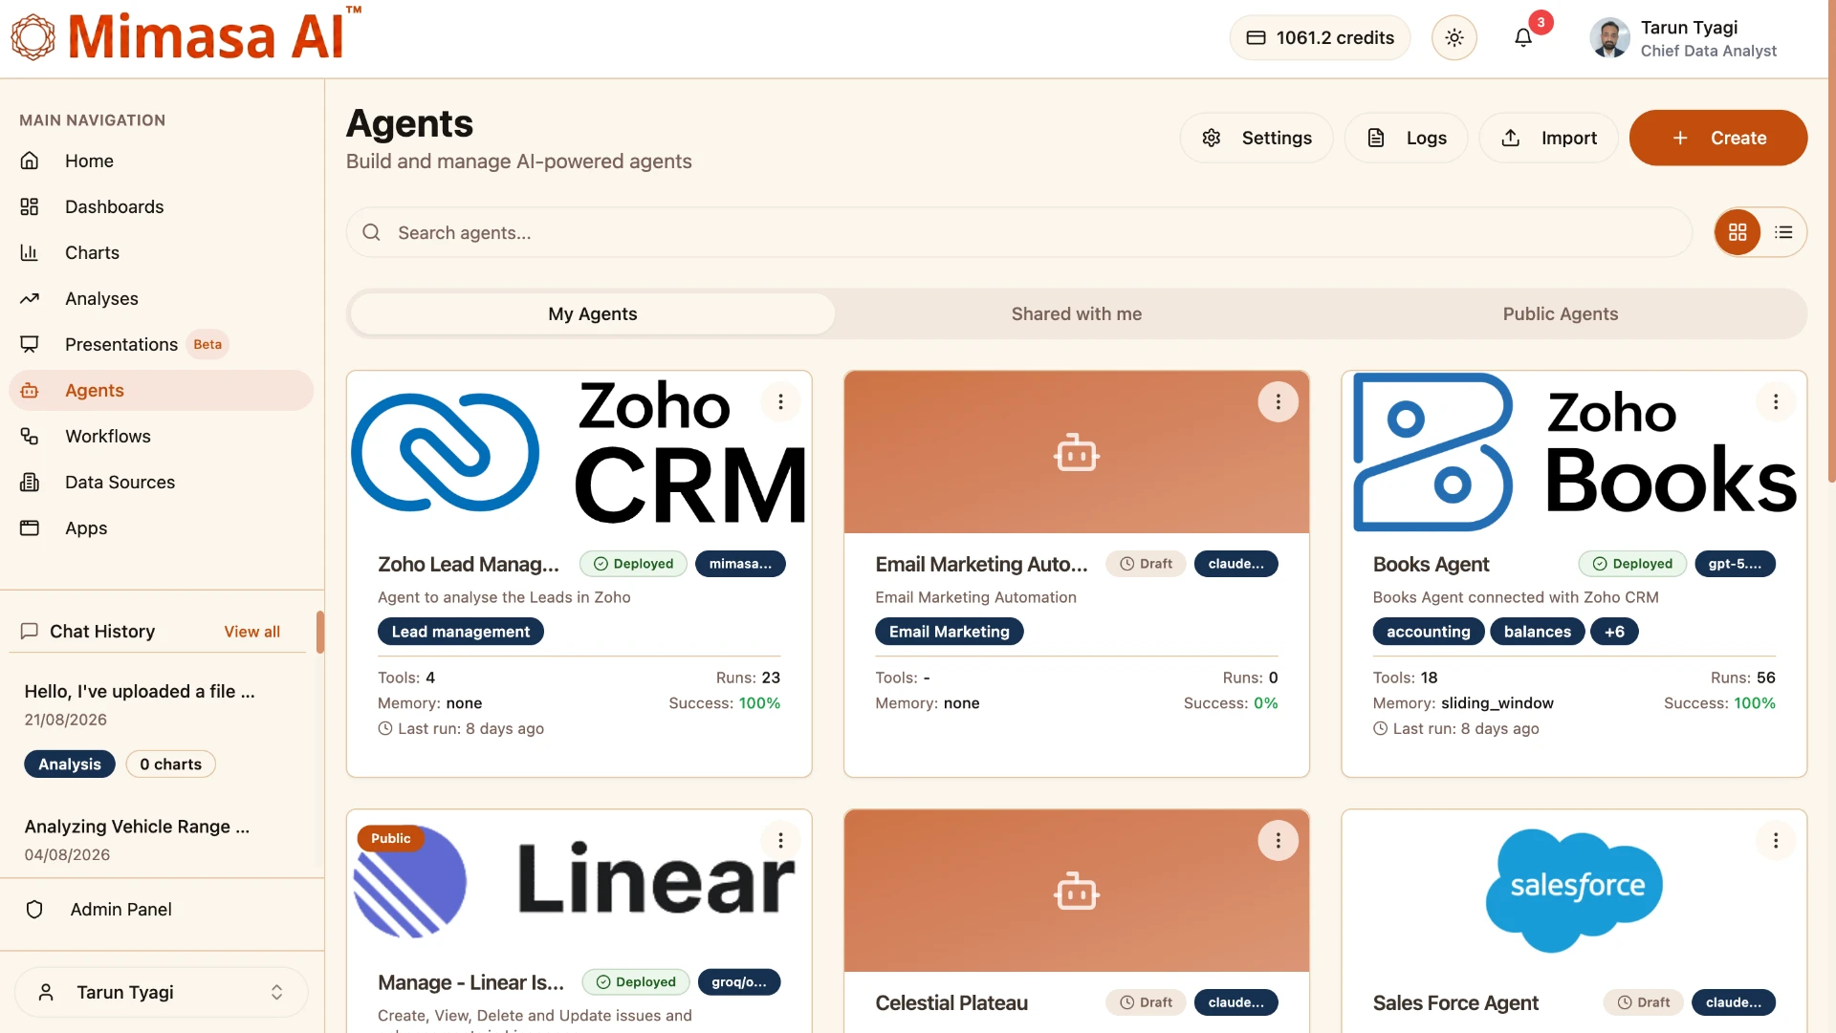Open options menu on Zoho Lead Manag... card
This screenshot has width=1836, height=1033.
click(x=780, y=401)
